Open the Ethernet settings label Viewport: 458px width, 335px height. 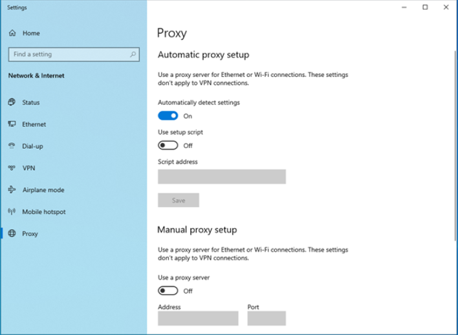pyautogui.click(x=34, y=124)
